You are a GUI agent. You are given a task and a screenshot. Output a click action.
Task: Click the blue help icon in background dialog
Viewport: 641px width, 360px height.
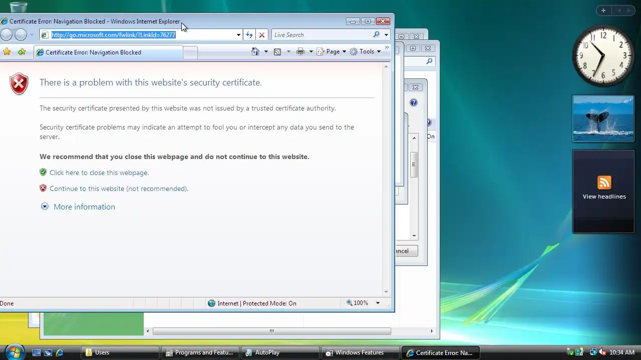[x=414, y=102]
